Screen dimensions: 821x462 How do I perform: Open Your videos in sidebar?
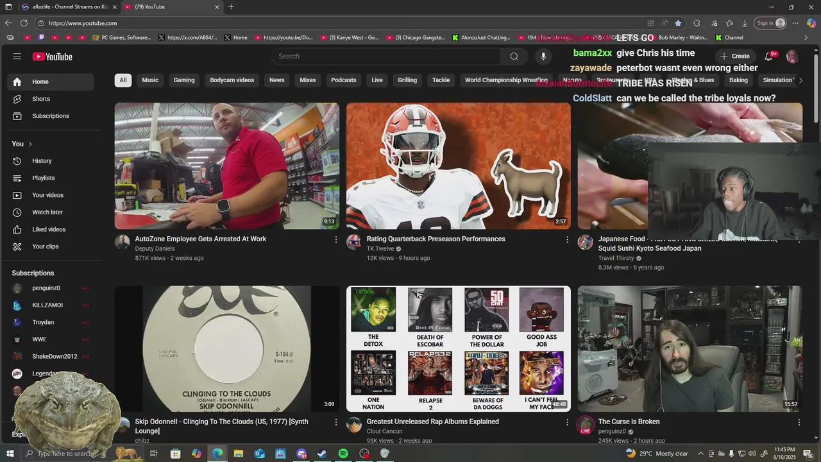click(x=51, y=195)
